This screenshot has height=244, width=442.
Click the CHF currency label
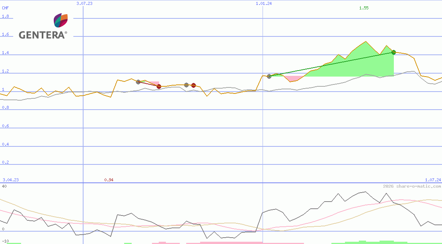point(6,8)
